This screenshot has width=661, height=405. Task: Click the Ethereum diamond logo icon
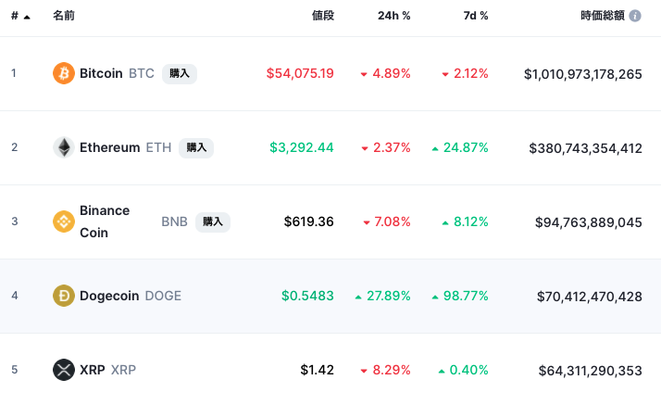click(x=64, y=147)
